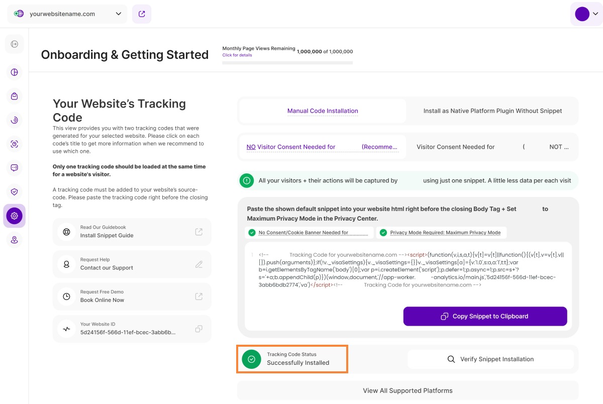Select the location pin sidebar icon
The height and width of the screenshot is (404, 603).
point(14,240)
